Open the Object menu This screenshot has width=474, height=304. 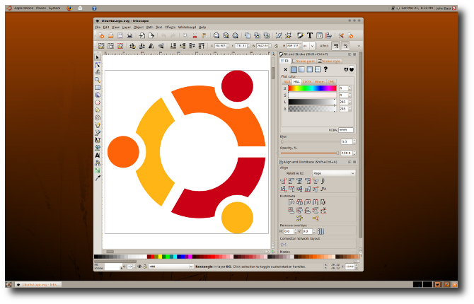click(x=139, y=27)
